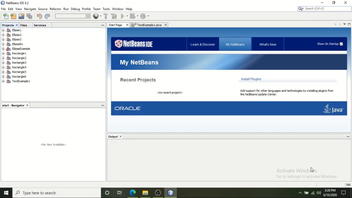Click the Search (Ctrl+I) field
The width and height of the screenshot is (352, 198).
(324, 9)
